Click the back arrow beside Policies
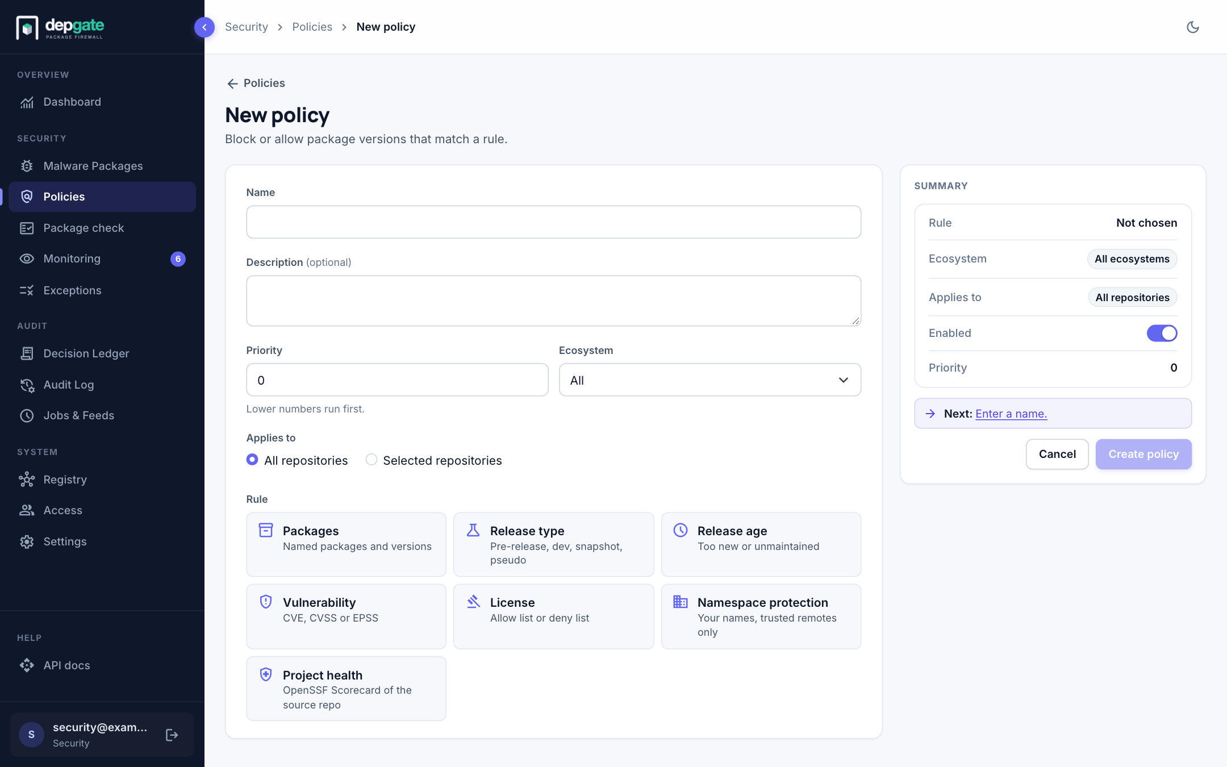 (x=232, y=84)
